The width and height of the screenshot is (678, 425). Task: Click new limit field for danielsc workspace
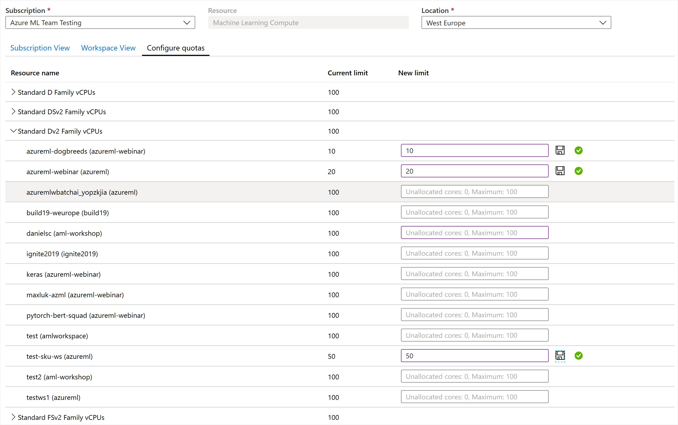coord(474,233)
